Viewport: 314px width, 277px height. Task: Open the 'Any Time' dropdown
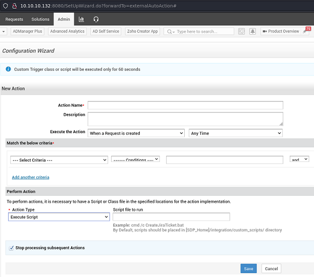tap(235, 133)
